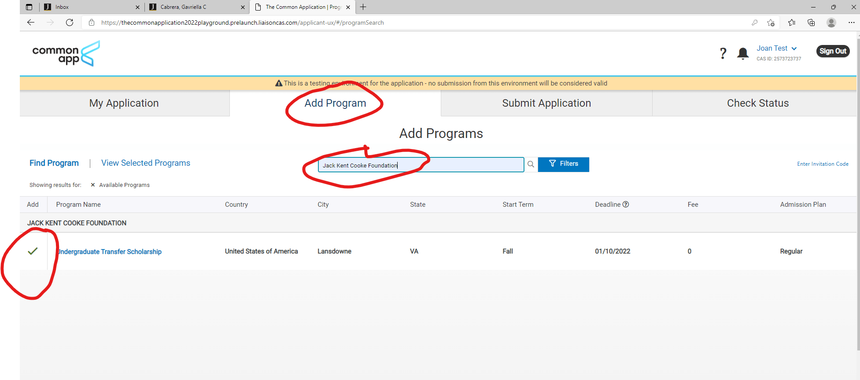Click the Add column header

[x=33, y=205]
